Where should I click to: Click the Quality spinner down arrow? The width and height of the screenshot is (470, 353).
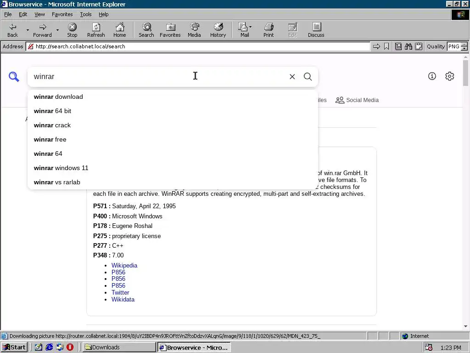pyautogui.click(x=464, y=48)
